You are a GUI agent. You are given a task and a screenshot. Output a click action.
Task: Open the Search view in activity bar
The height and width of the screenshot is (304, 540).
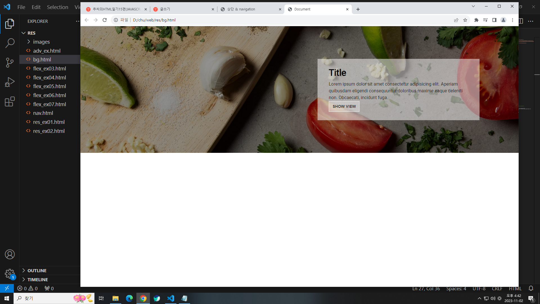(x=10, y=43)
